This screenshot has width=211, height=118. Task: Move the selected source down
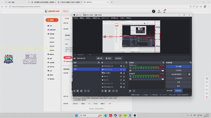pyautogui.click(x=116, y=91)
